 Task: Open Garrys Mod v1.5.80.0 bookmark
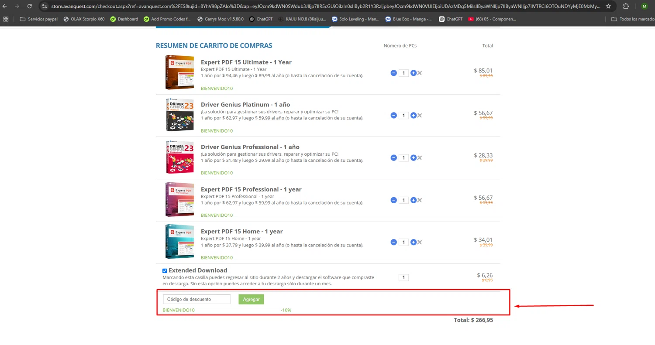tap(221, 19)
